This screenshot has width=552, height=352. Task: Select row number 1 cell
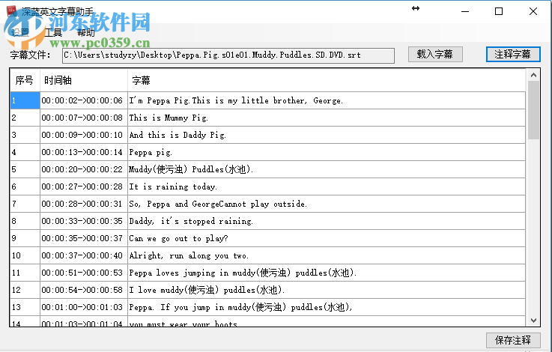tap(25, 100)
